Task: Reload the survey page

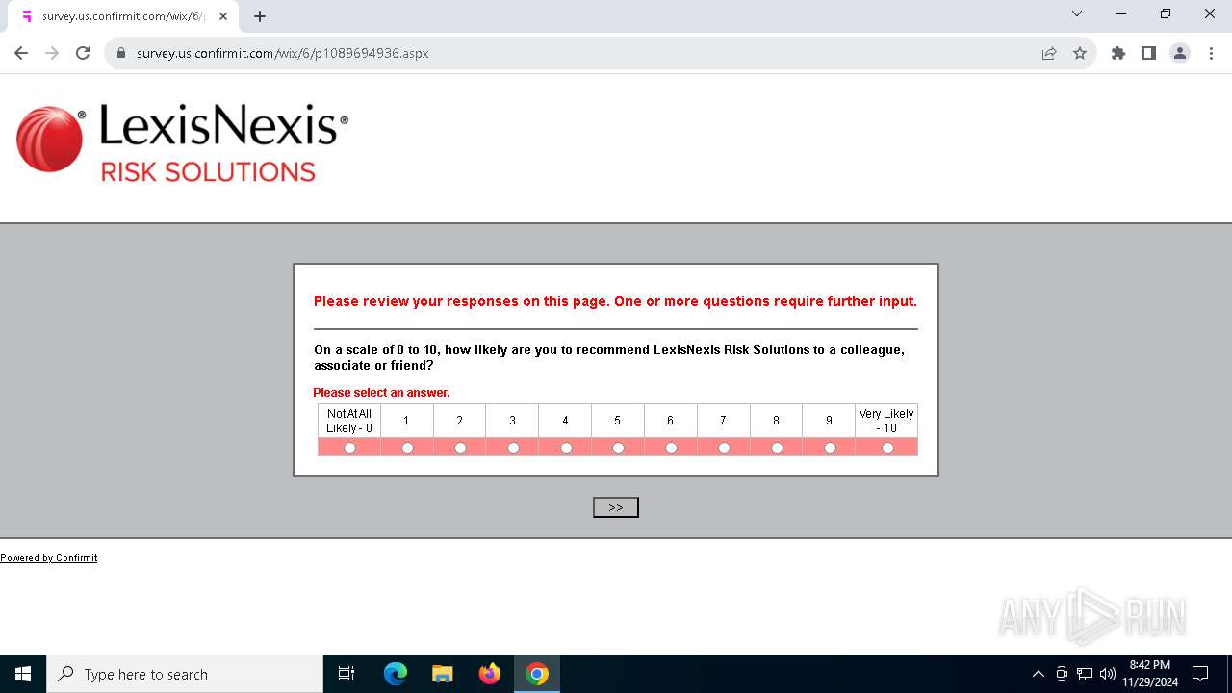Action: [x=83, y=53]
